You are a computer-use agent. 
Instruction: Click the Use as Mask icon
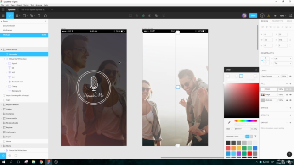tap(150, 16)
